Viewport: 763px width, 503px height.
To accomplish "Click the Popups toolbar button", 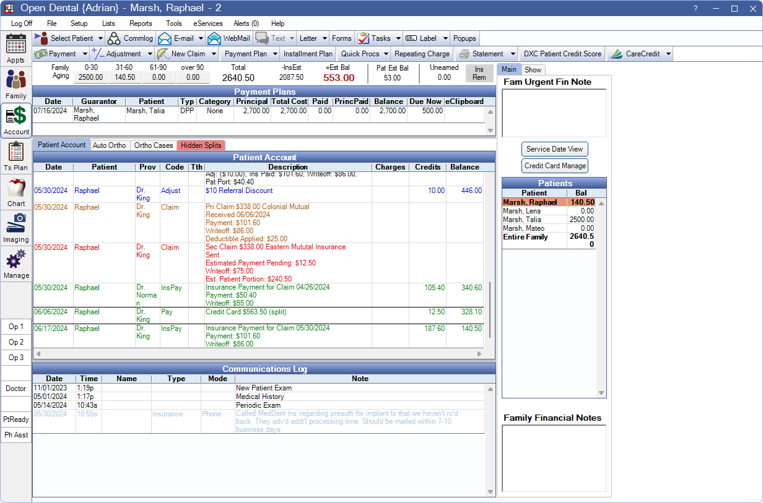I will (464, 38).
